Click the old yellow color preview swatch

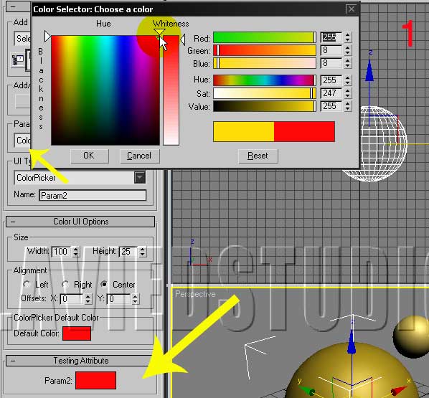click(243, 131)
